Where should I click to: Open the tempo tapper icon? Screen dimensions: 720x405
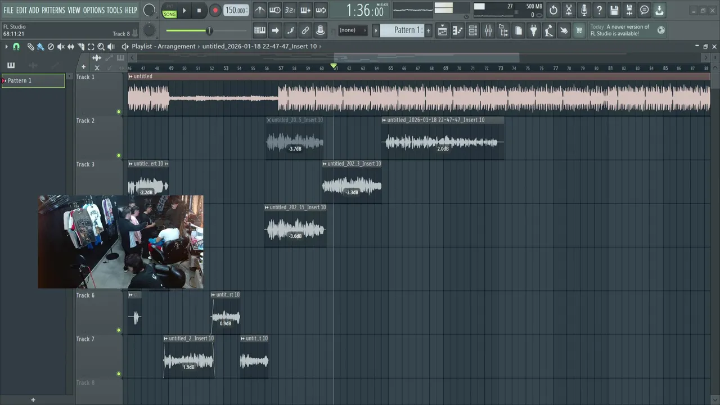(548, 30)
